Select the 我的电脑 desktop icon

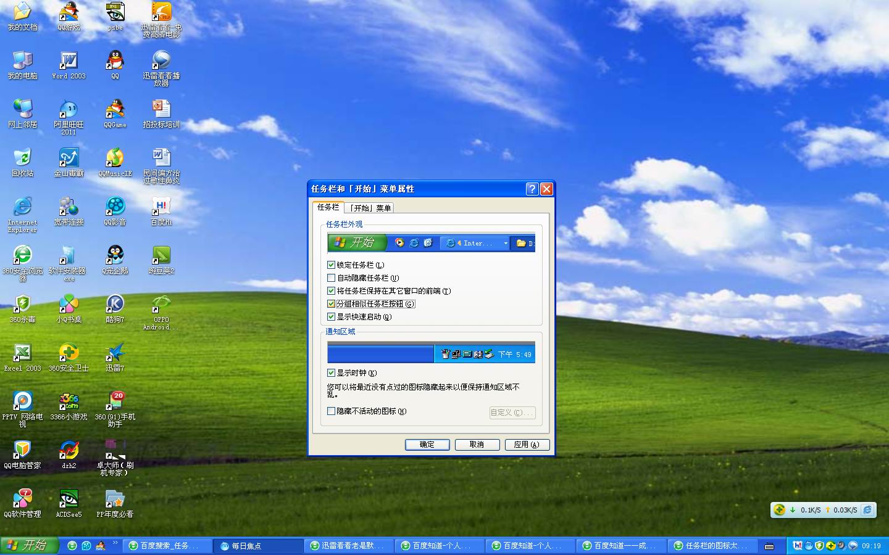22,65
